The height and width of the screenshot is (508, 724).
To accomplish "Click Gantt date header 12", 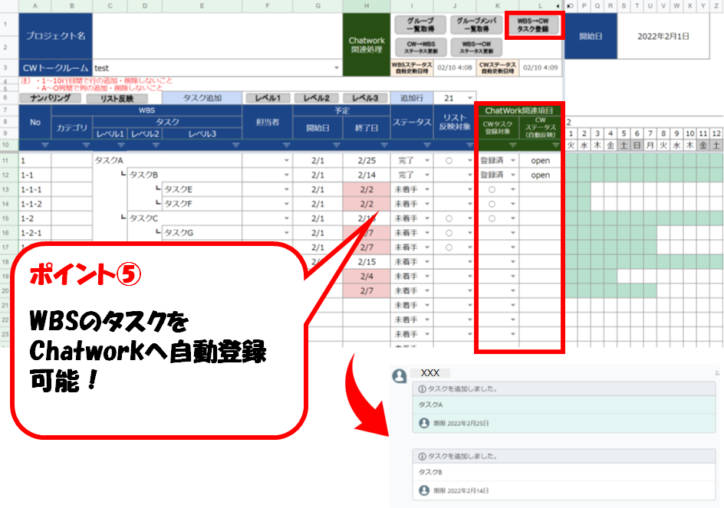I will (716, 133).
